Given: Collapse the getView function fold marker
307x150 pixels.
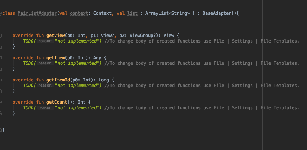Looking at the screenshot, I should click(1, 36).
